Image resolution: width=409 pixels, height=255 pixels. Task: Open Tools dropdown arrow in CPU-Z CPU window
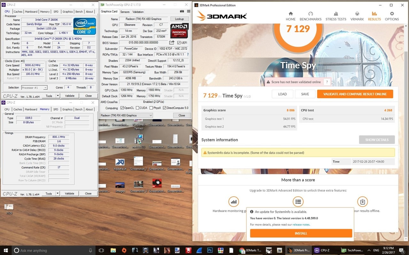pyautogui.click(x=58, y=96)
